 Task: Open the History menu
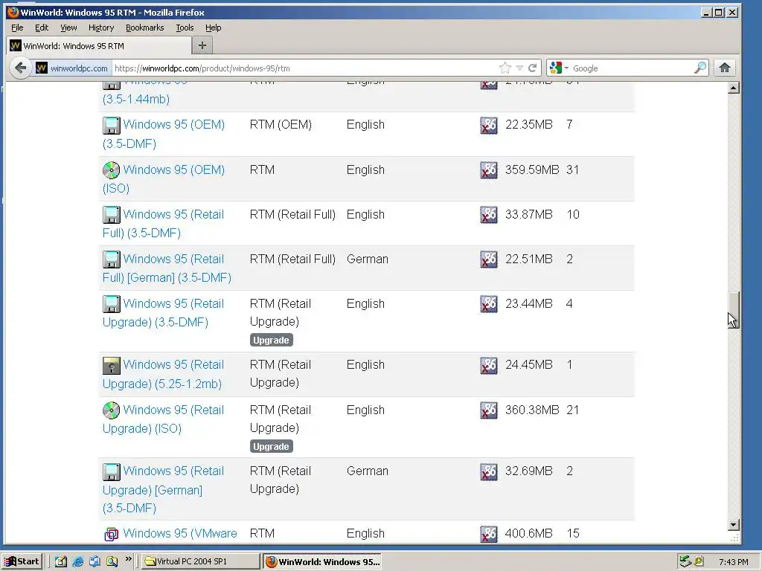(101, 28)
